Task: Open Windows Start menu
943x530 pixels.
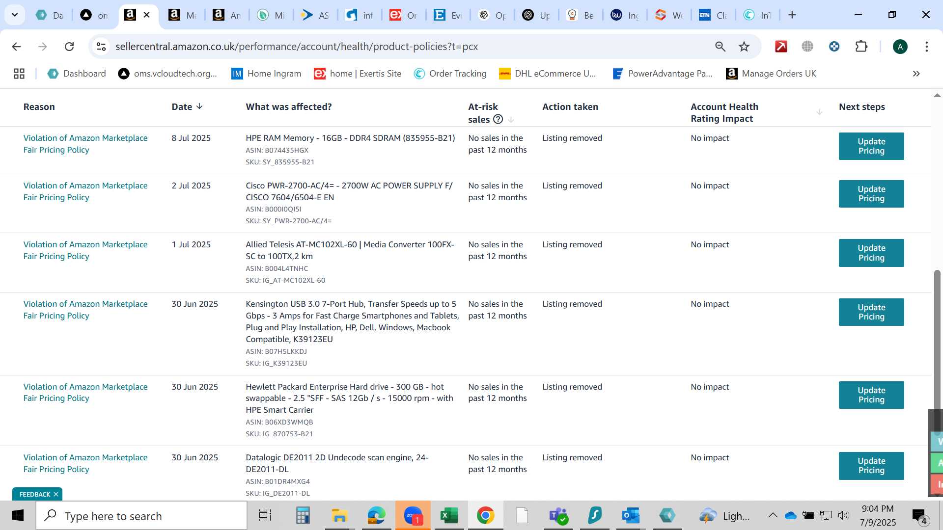Action: [18, 516]
